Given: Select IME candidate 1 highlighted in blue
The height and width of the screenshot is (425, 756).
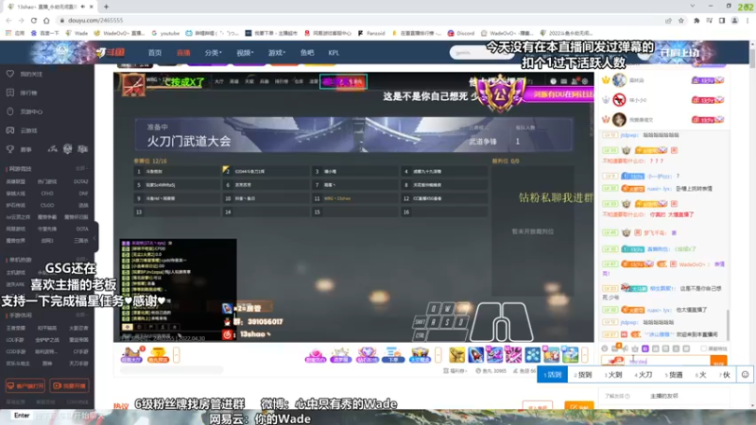Looking at the screenshot, I should (553, 374).
